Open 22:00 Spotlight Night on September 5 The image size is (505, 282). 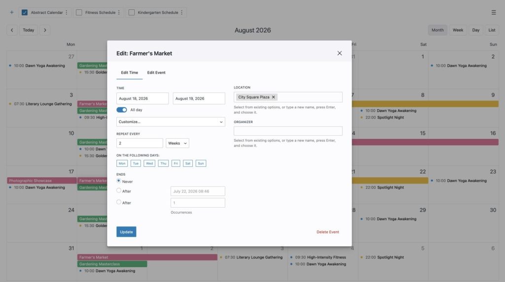coord(382,257)
